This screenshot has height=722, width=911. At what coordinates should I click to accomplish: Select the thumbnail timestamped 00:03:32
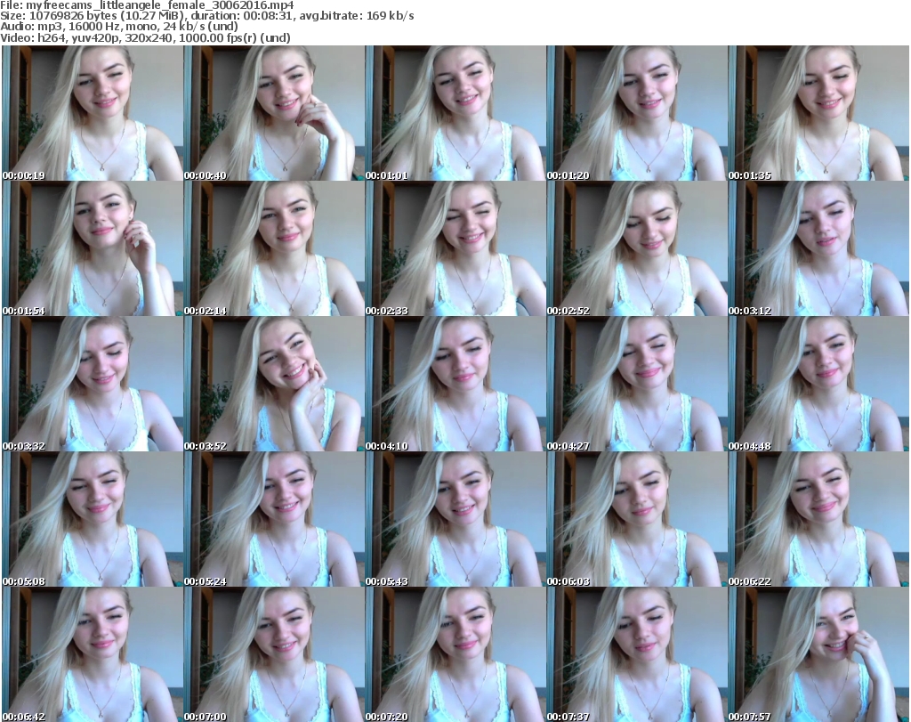point(93,385)
